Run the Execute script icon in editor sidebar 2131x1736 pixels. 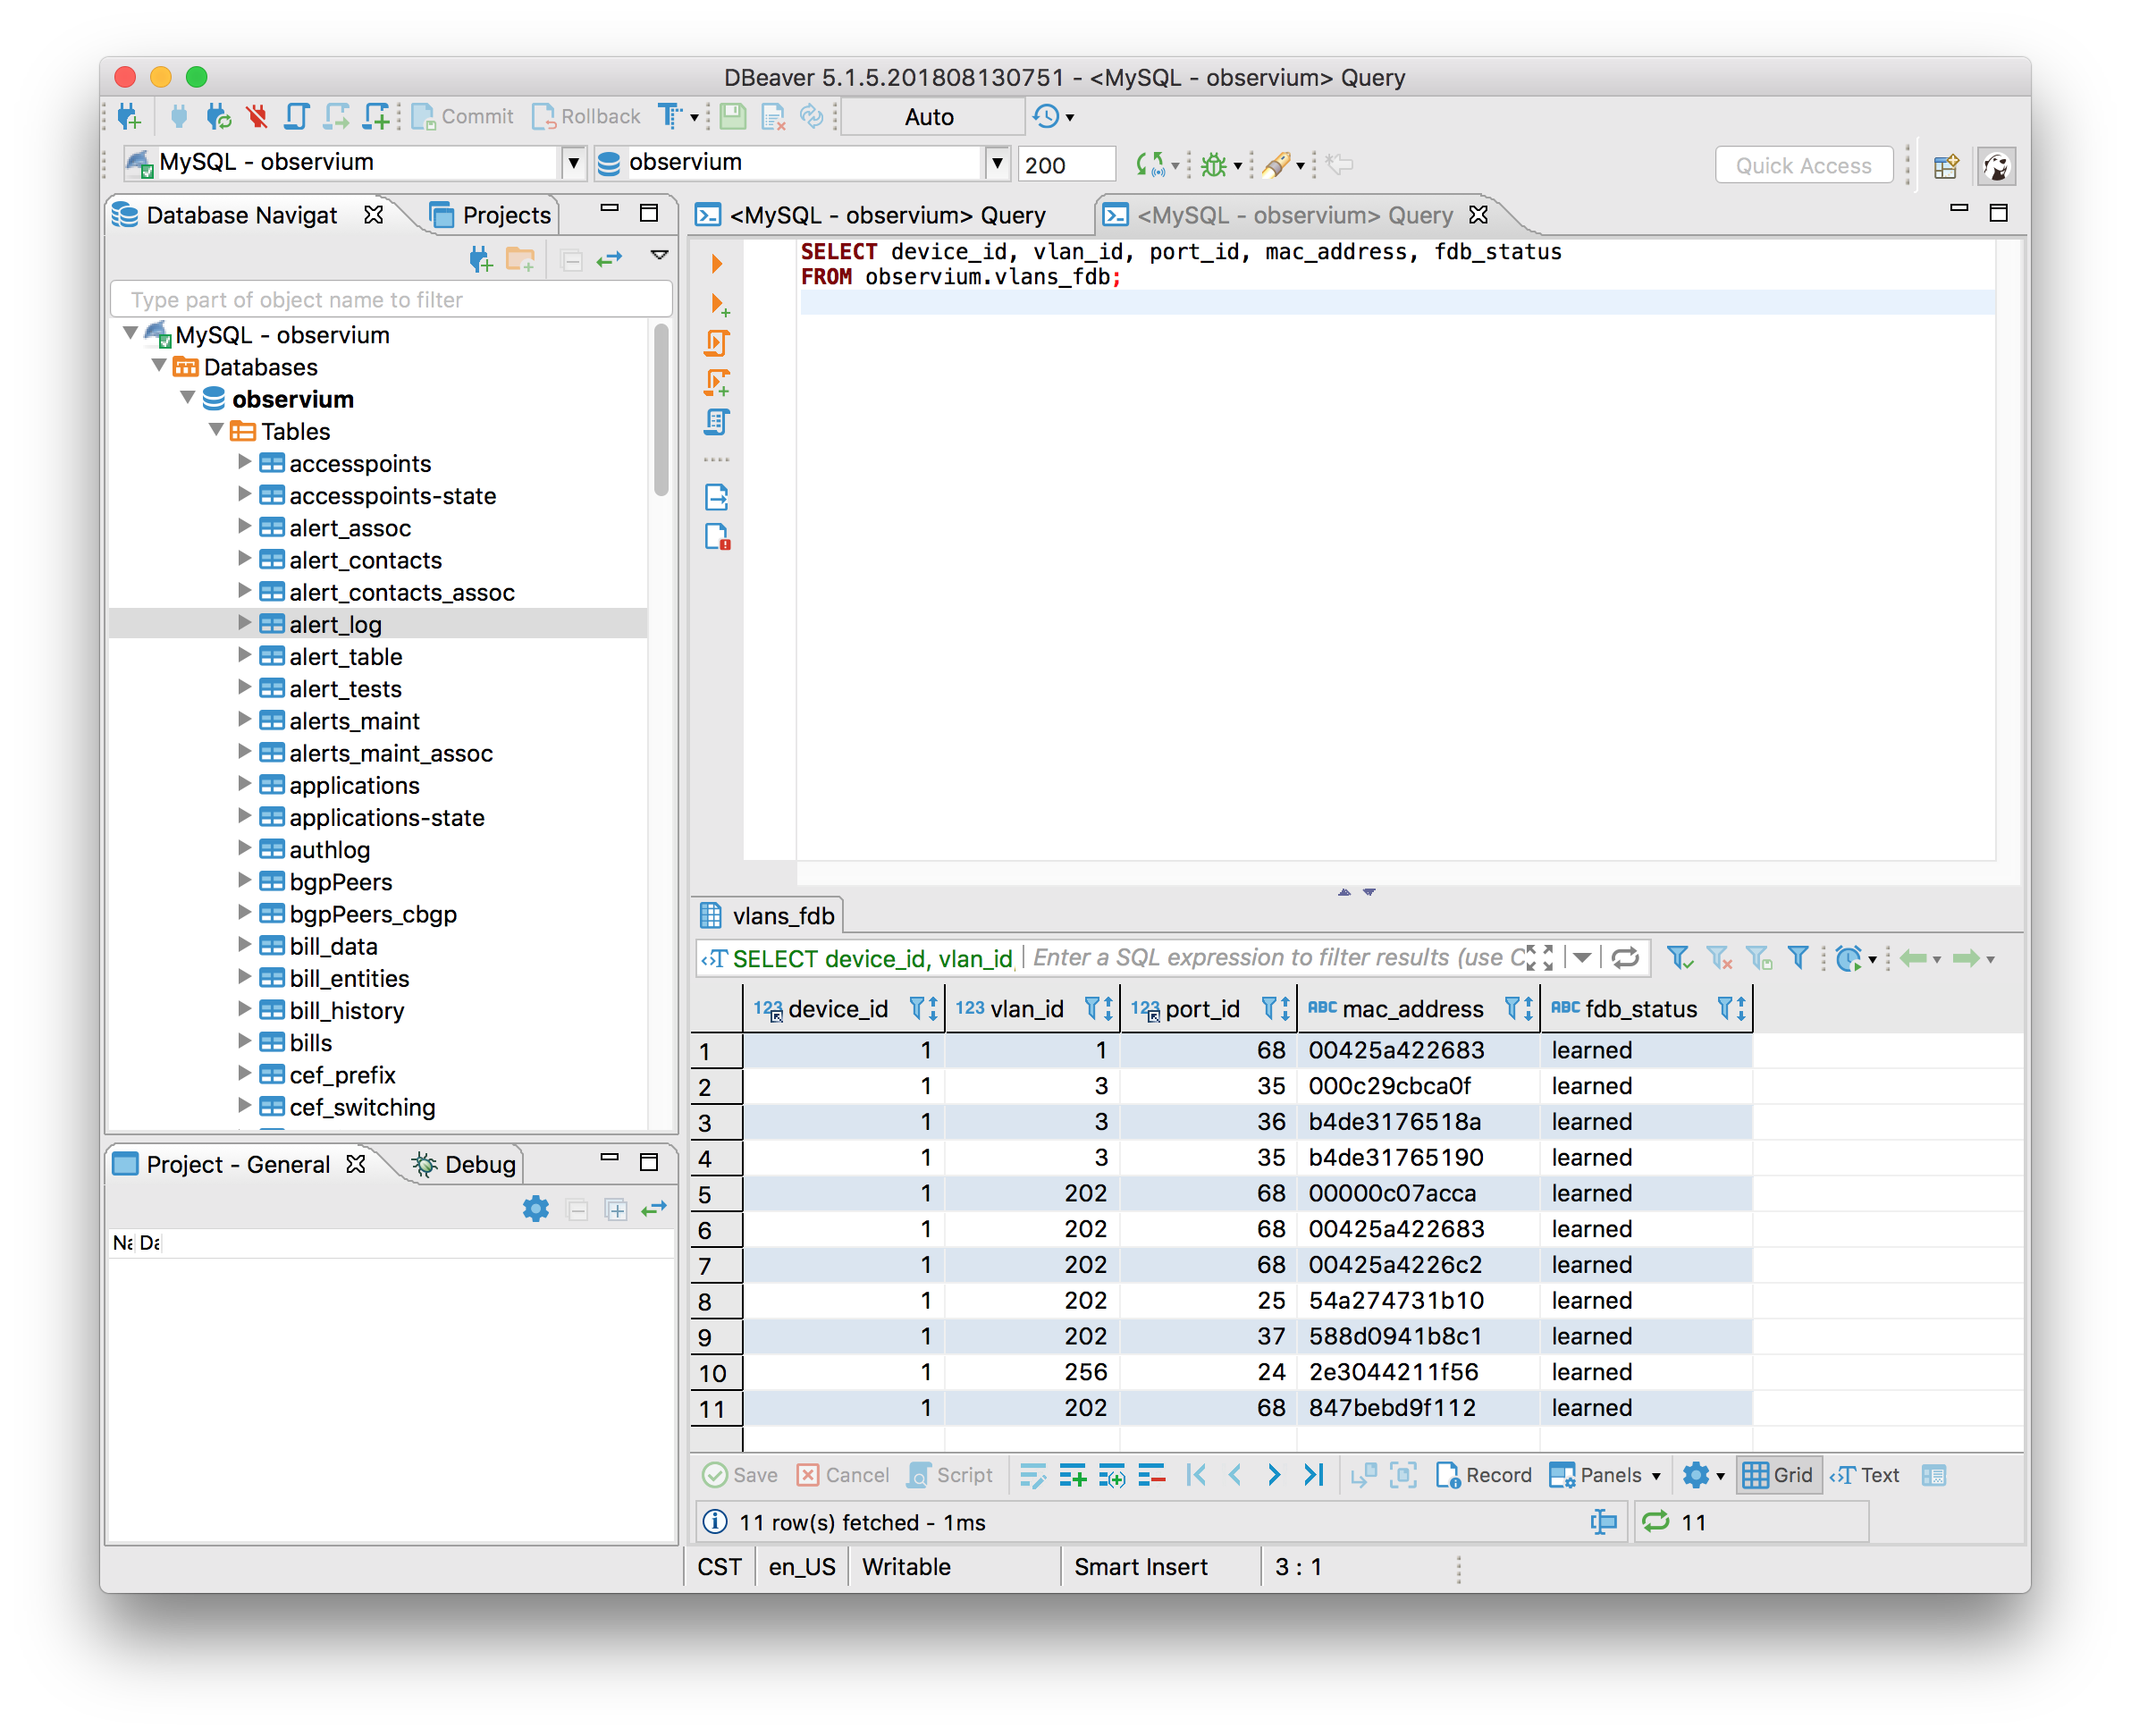pos(717,343)
